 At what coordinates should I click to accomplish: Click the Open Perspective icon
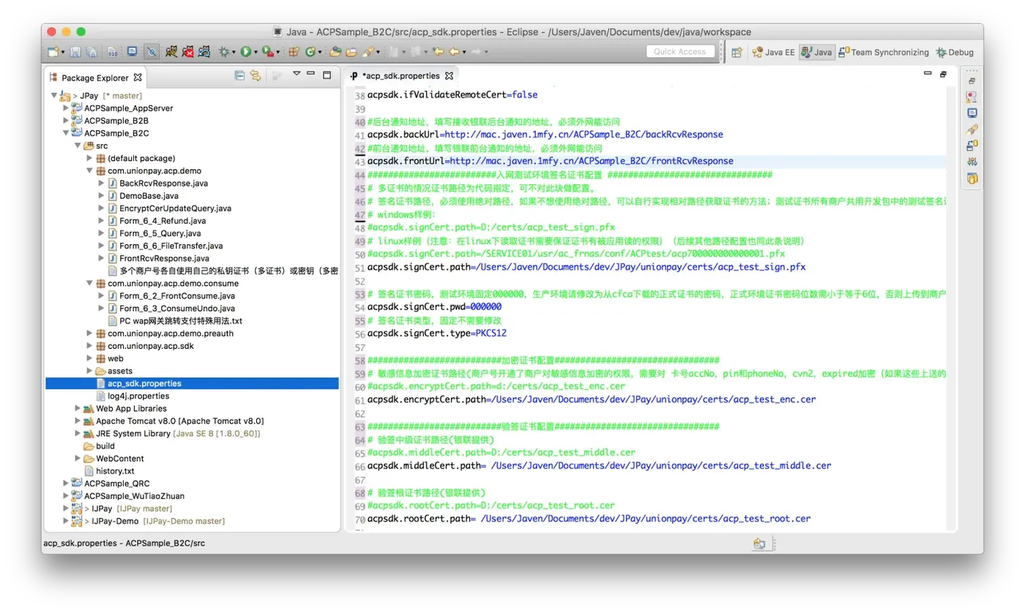coord(737,52)
